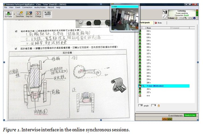Click the Ready to Use event materials button

pyautogui.click(x=190, y=115)
